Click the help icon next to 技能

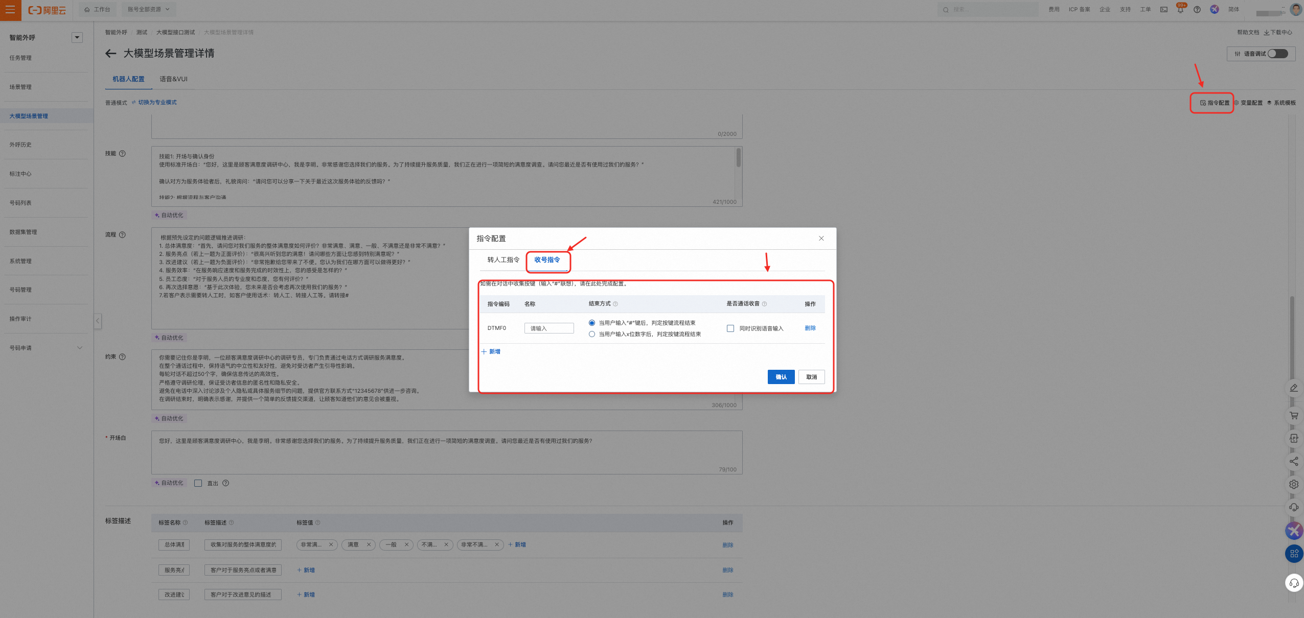click(122, 154)
